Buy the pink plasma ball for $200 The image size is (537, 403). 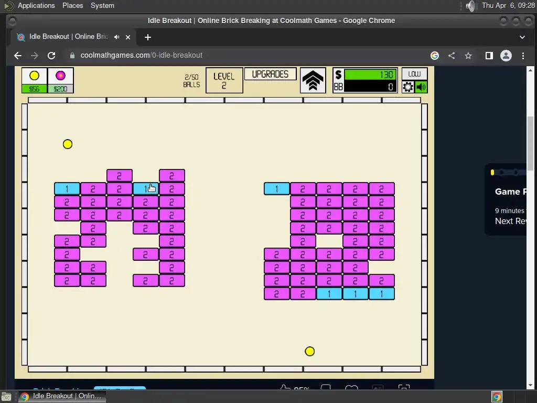click(x=61, y=80)
